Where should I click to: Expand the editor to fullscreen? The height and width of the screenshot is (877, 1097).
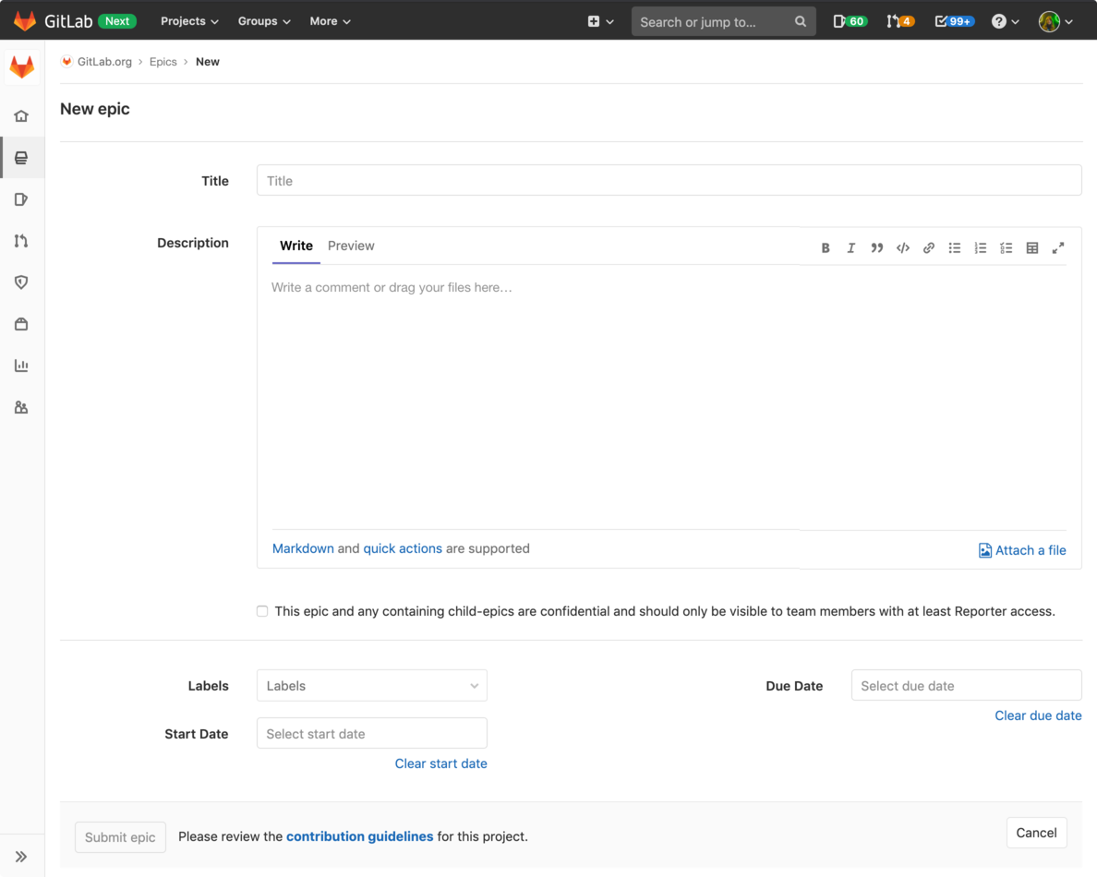coord(1057,247)
